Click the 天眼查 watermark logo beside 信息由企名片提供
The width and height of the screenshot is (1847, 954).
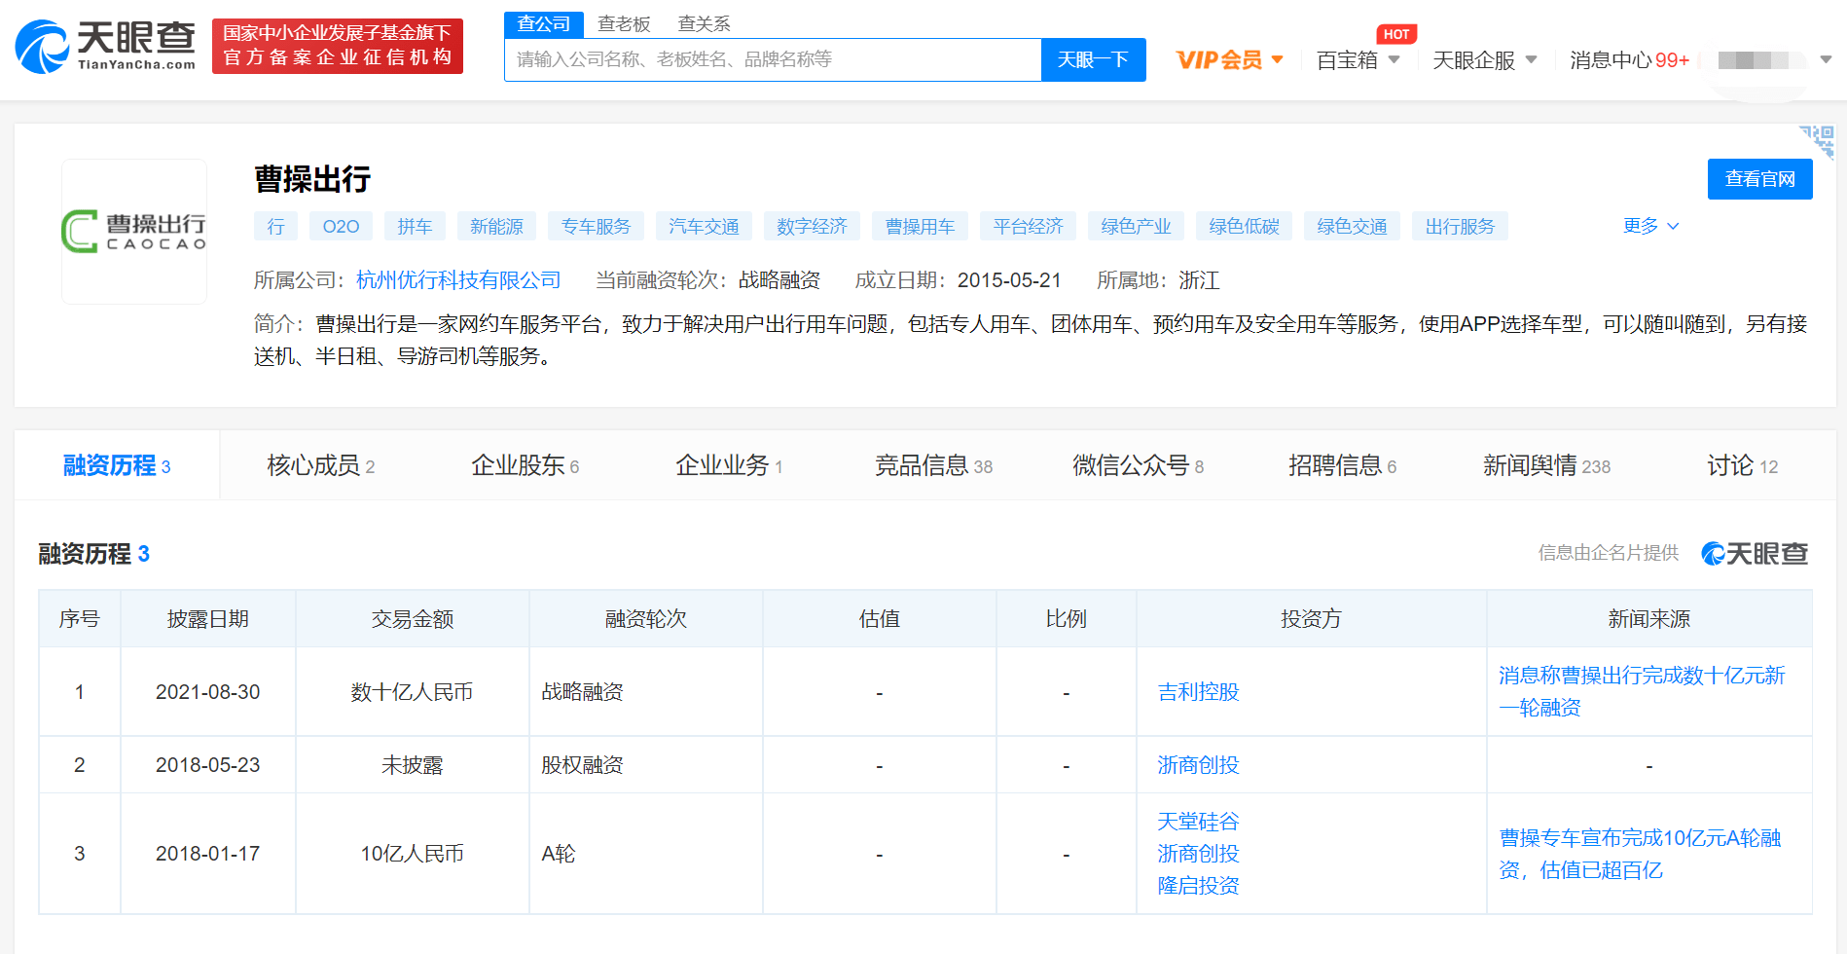(x=1755, y=553)
